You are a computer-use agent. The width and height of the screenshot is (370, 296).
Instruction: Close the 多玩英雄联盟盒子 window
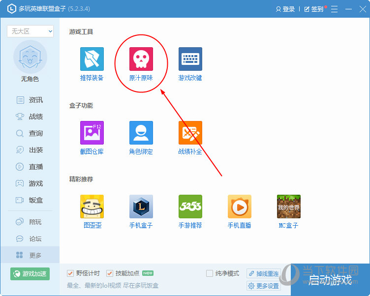coord(363,9)
